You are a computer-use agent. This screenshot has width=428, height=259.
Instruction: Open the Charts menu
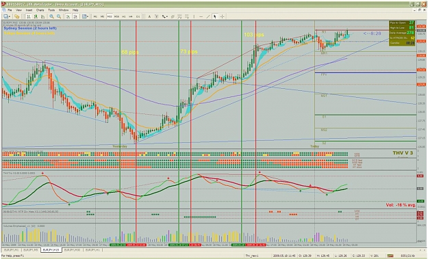(40, 10)
